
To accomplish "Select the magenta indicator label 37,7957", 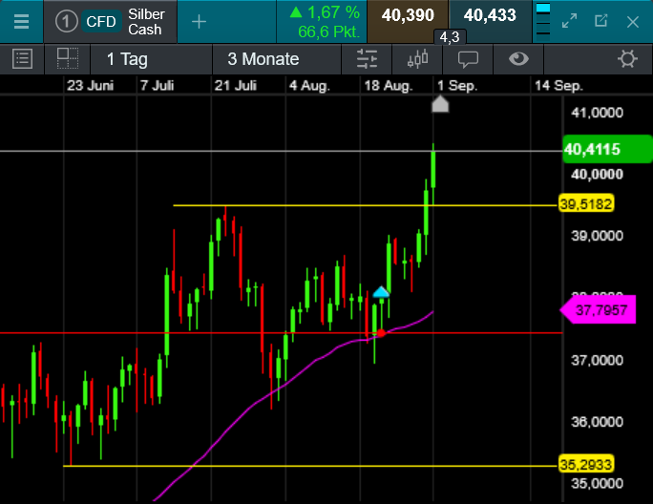I will point(598,310).
